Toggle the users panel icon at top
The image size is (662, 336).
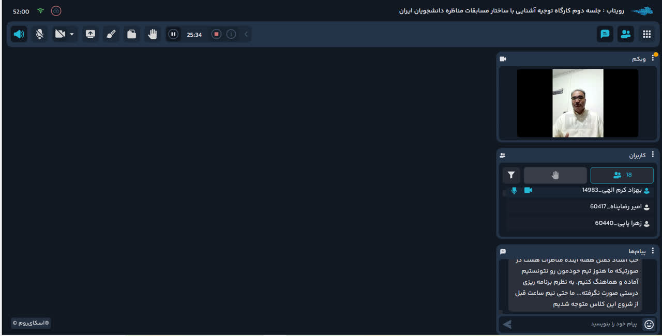[x=626, y=34]
